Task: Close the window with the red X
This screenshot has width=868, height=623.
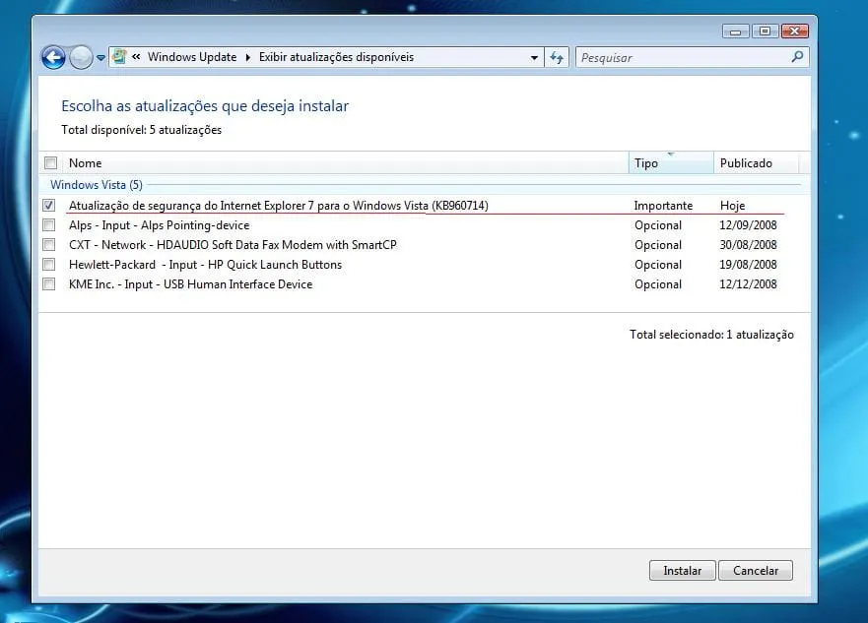Action: pyautogui.click(x=794, y=31)
